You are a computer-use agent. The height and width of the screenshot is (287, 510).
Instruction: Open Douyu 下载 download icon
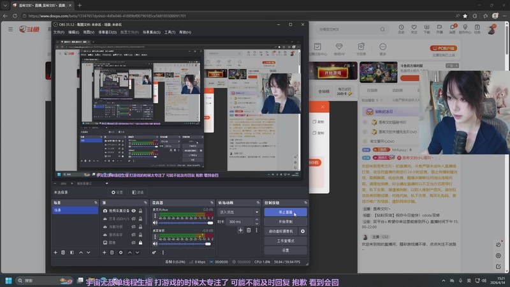pyautogui.click(x=426, y=29)
